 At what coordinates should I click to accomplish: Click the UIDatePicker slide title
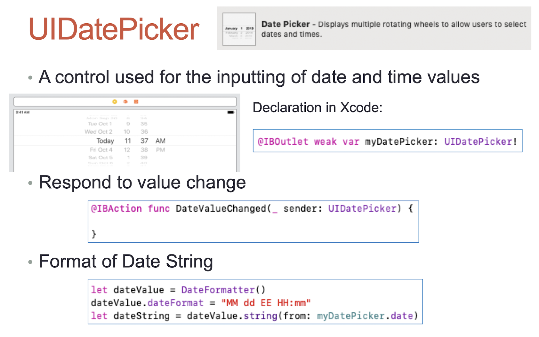tap(114, 29)
